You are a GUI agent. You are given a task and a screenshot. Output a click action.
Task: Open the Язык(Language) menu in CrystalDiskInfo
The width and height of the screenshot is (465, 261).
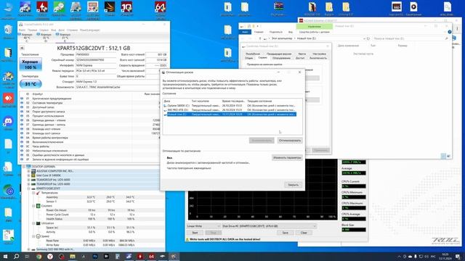(90, 30)
